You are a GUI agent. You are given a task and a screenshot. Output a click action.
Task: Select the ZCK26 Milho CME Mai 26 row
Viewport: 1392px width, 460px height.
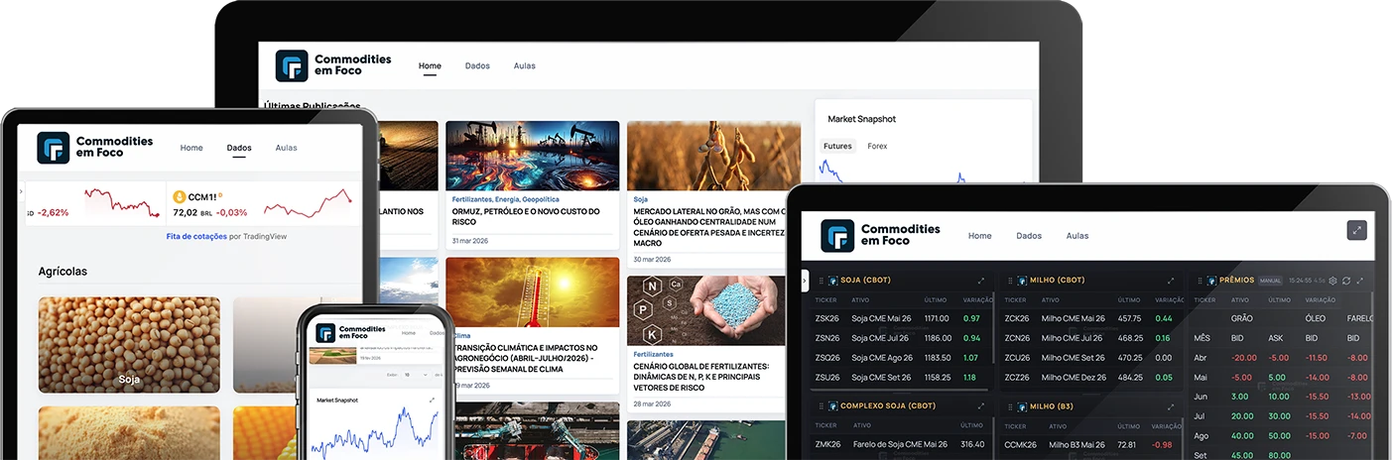(x=1091, y=319)
